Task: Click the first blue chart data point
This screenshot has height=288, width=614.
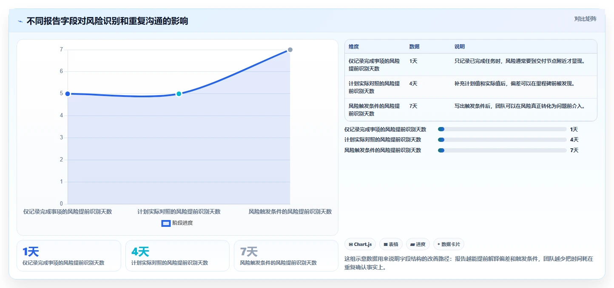Action: click(68, 94)
